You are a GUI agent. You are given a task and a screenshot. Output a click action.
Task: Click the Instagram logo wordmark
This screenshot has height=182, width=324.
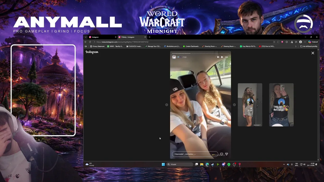(x=92, y=52)
